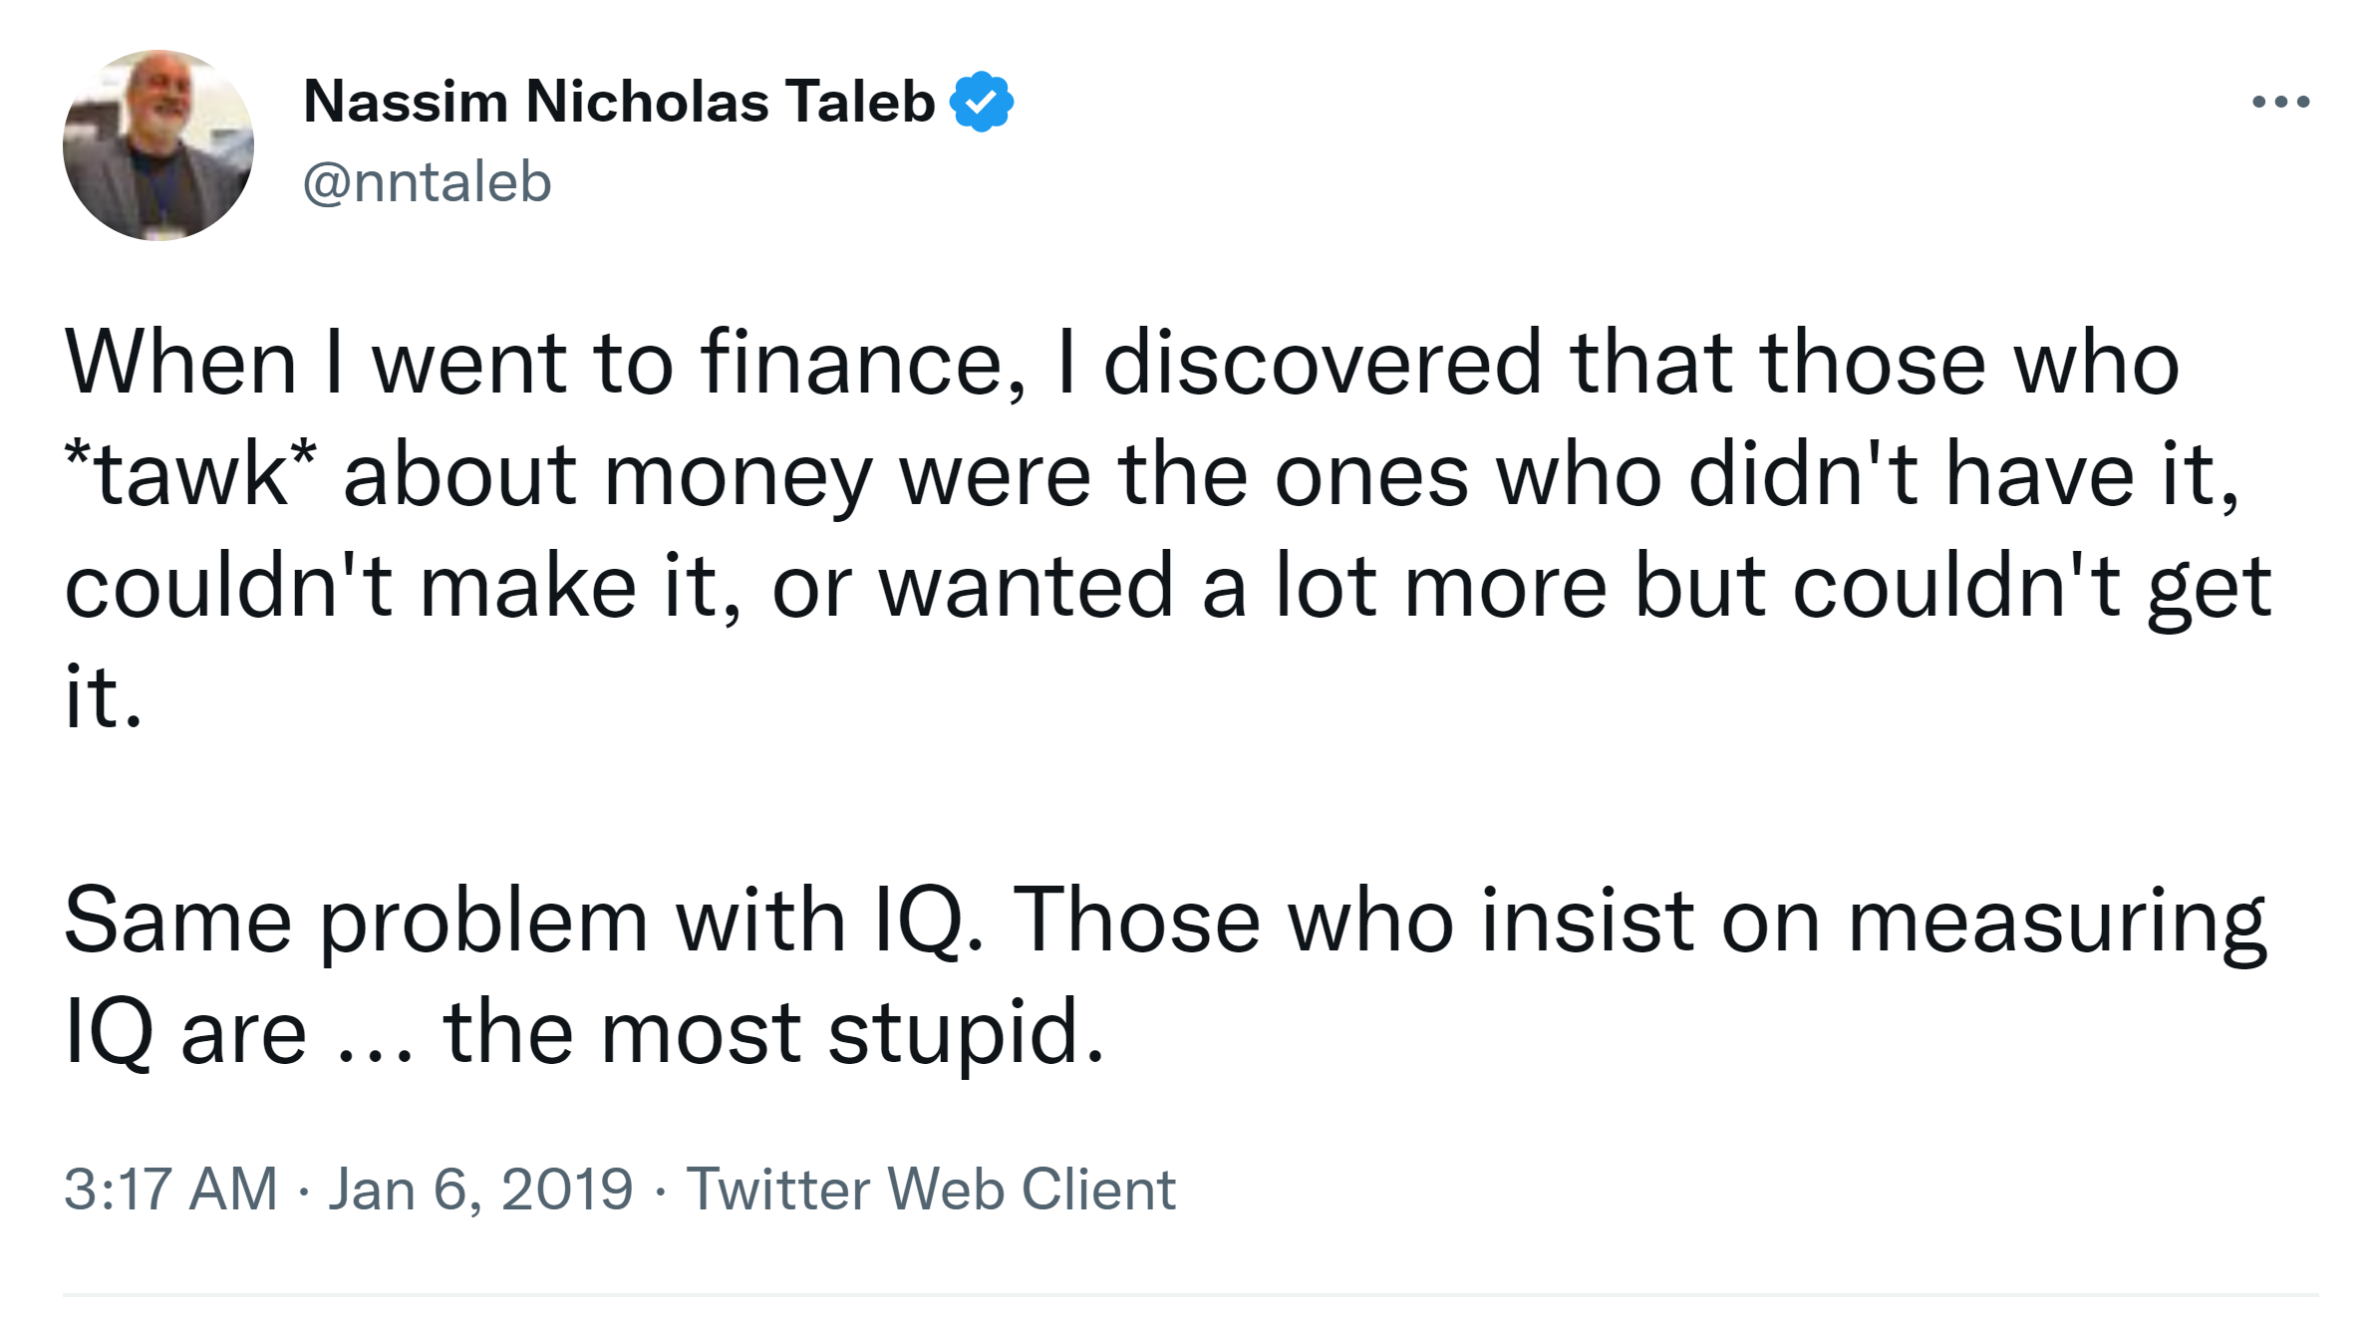Click the 3:17 AM timestamp

(170, 1189)
